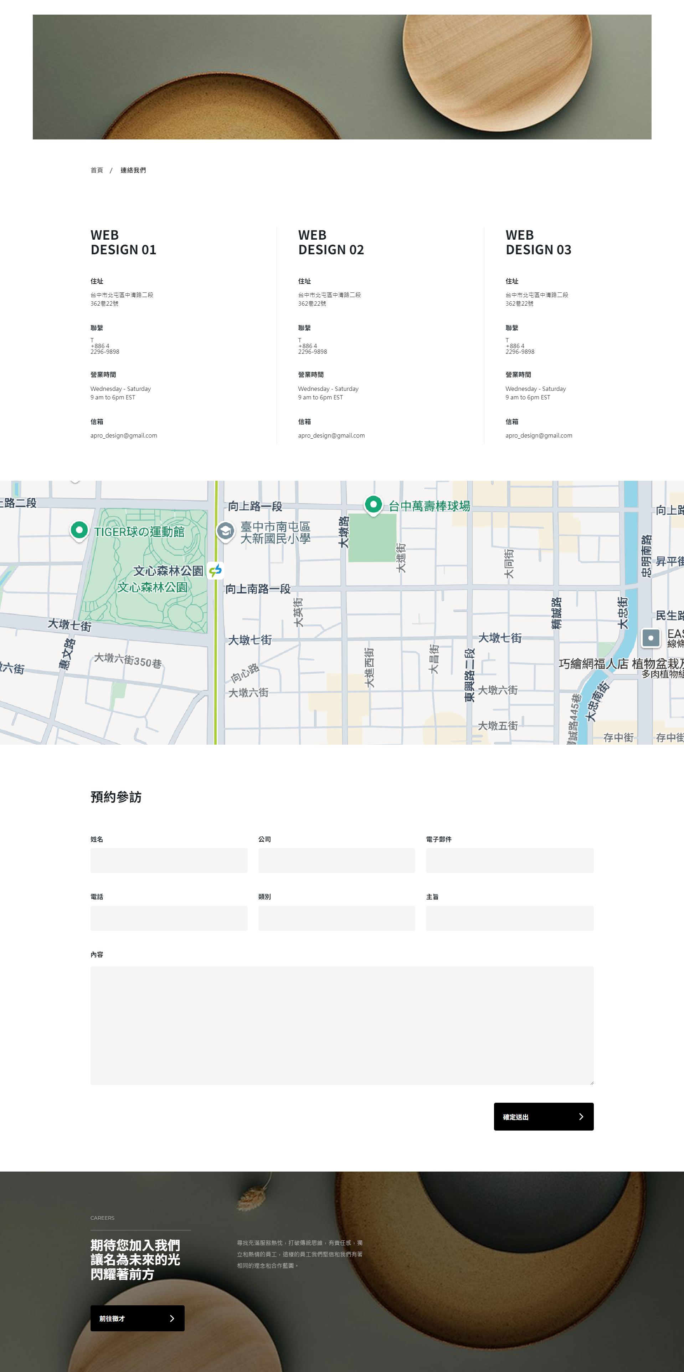Click the 首頁 breadcrumb link
Screen dimensions: 684x1372
click(x=96, y=170)
